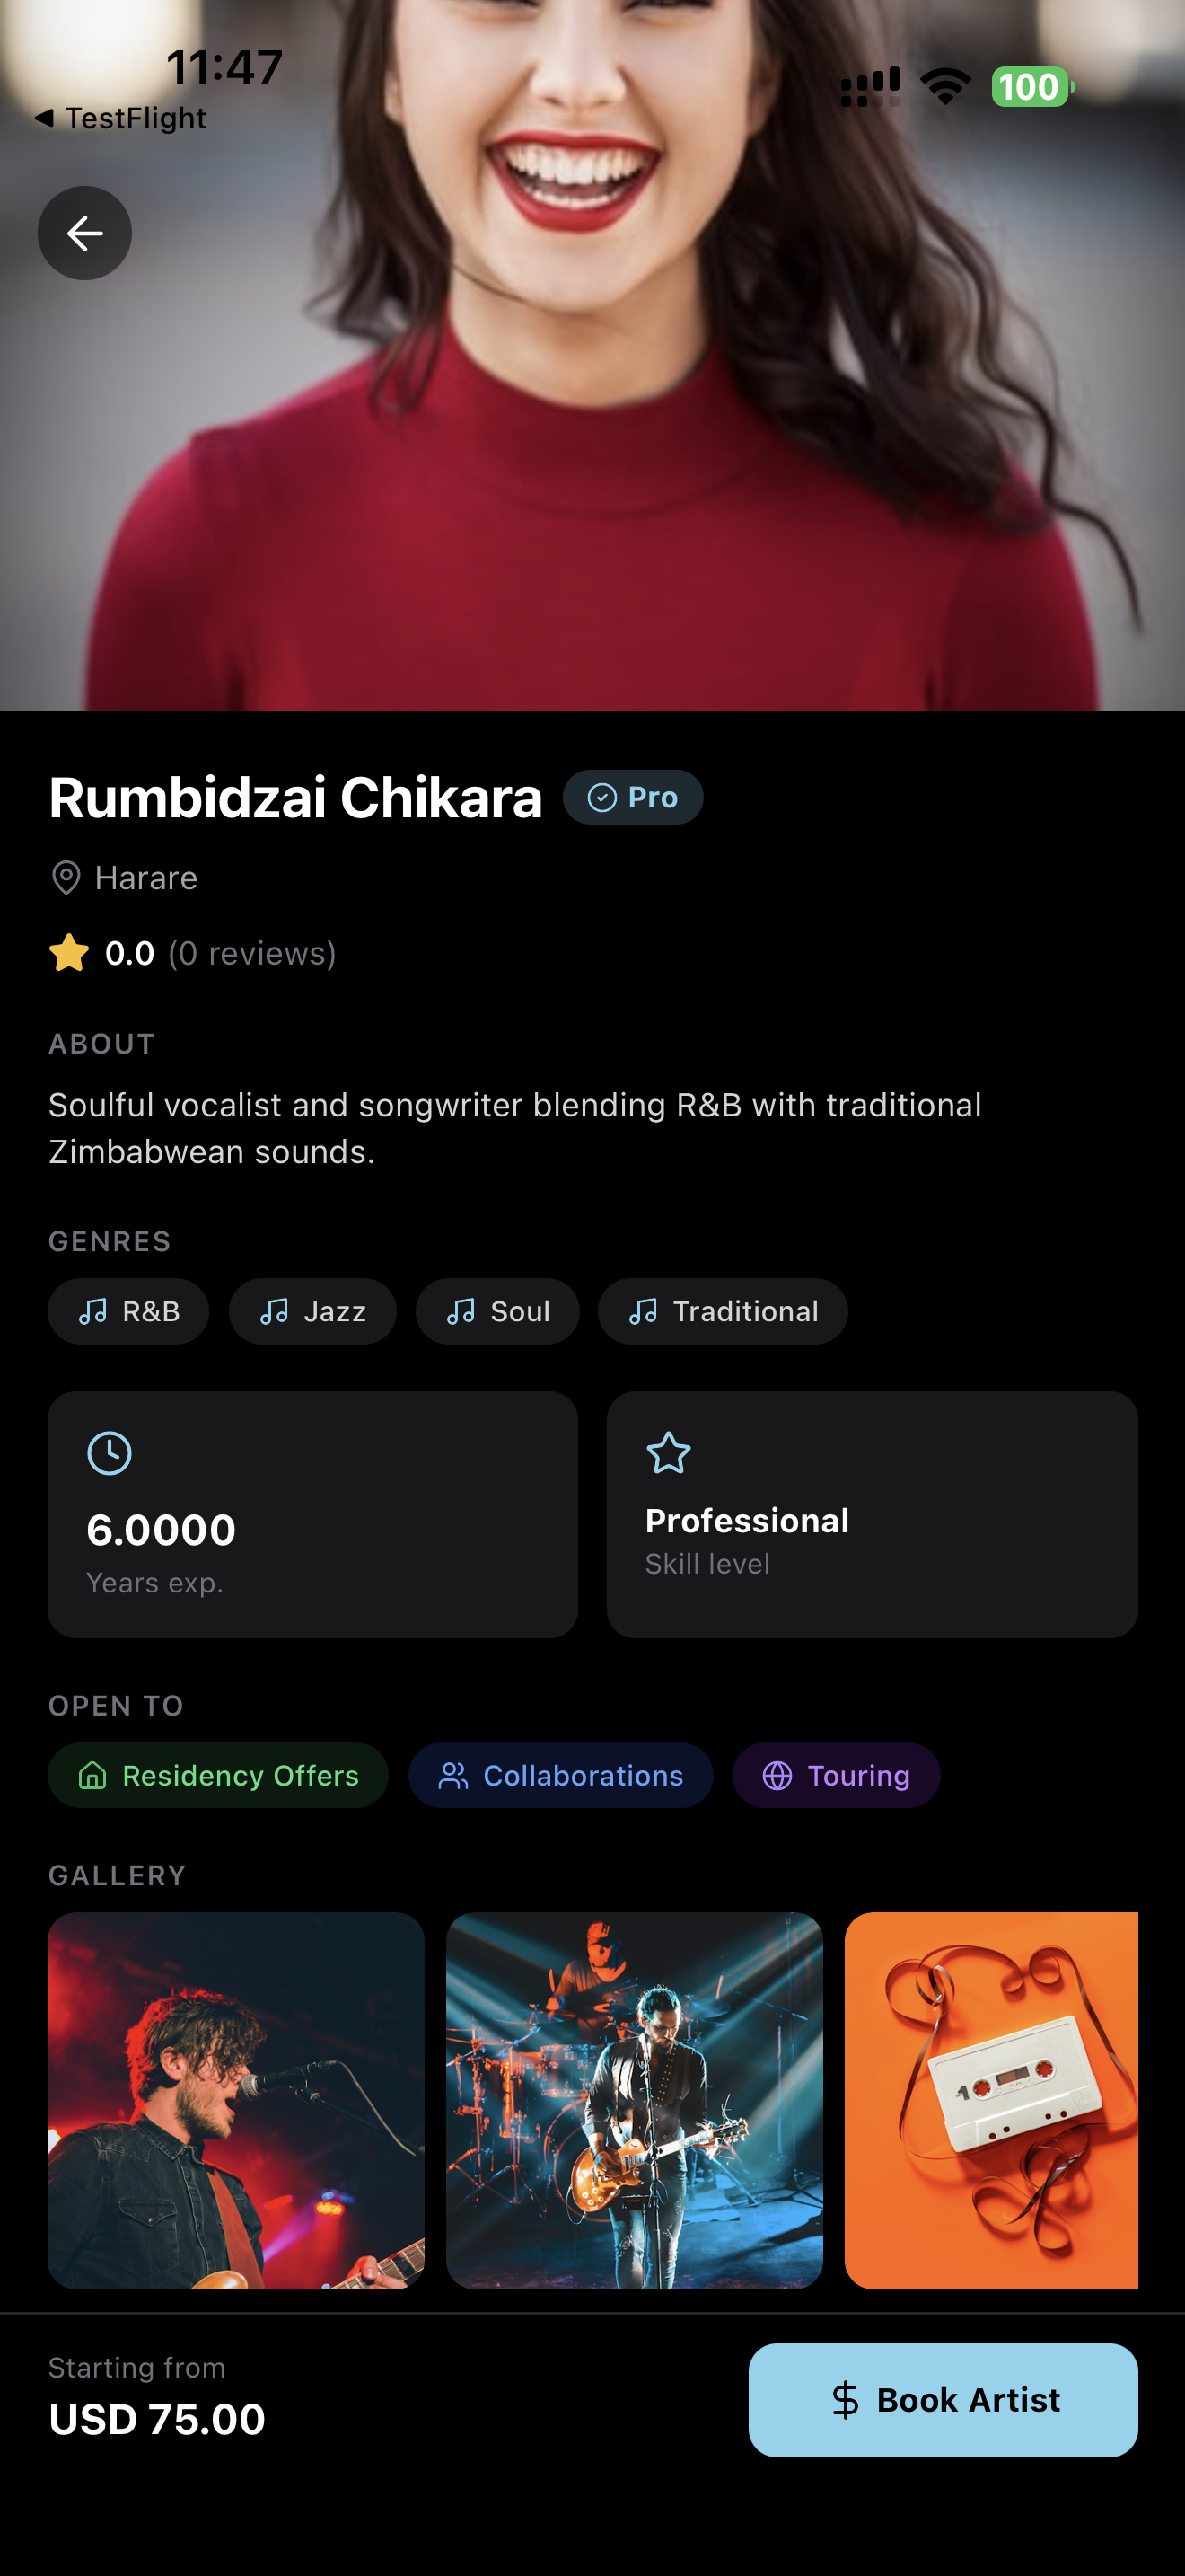Select the Soul genre chip

(x=497, y=1311)
